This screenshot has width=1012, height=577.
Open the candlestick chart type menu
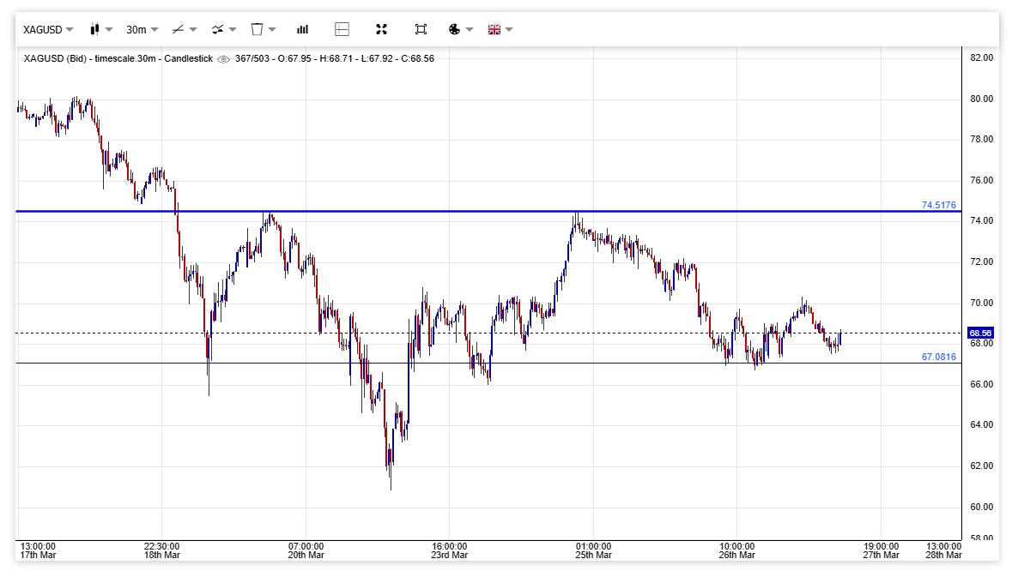click(101, 29)
